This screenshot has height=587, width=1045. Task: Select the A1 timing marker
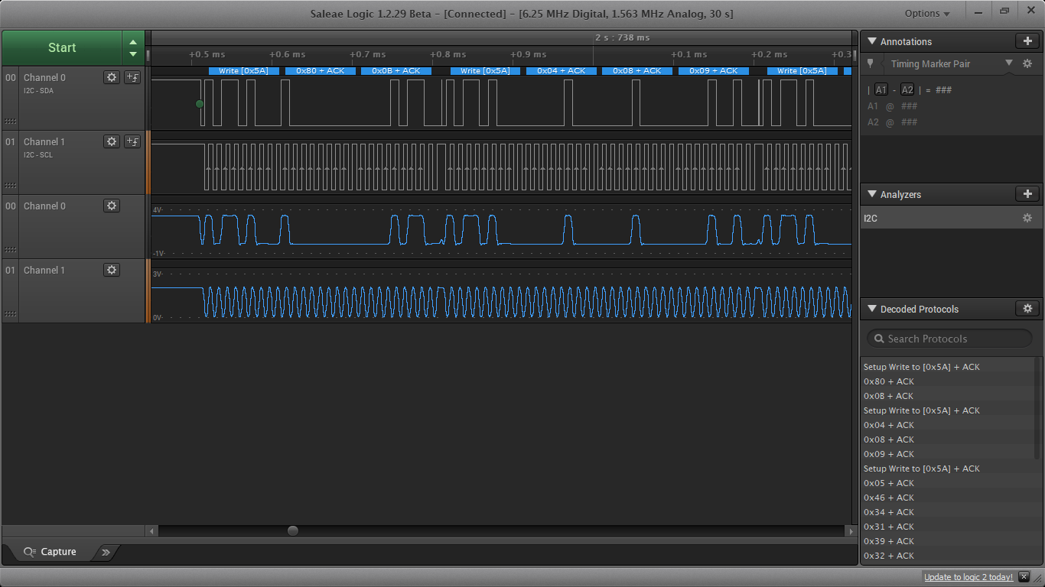881,89
